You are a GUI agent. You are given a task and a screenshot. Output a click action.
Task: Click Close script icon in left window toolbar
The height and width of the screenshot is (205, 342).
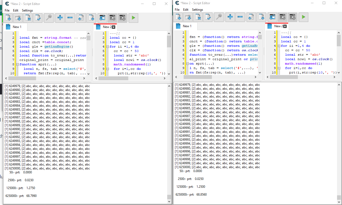(x=27, y=18)
